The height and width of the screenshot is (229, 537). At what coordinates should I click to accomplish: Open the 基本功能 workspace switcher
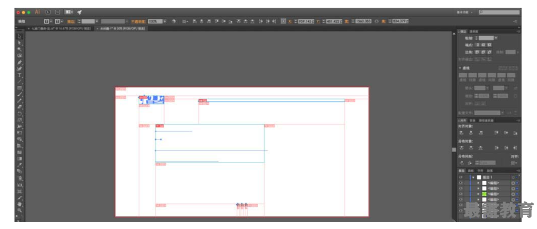(x=465, y=13)
